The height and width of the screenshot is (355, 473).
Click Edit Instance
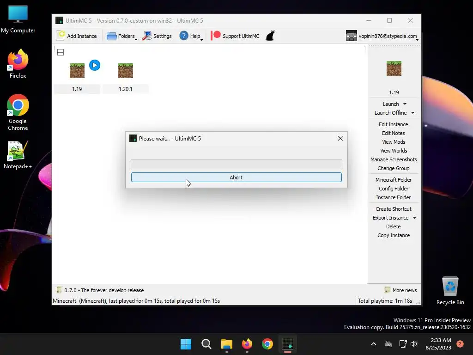pyautogui.click(x=394, y=124)
